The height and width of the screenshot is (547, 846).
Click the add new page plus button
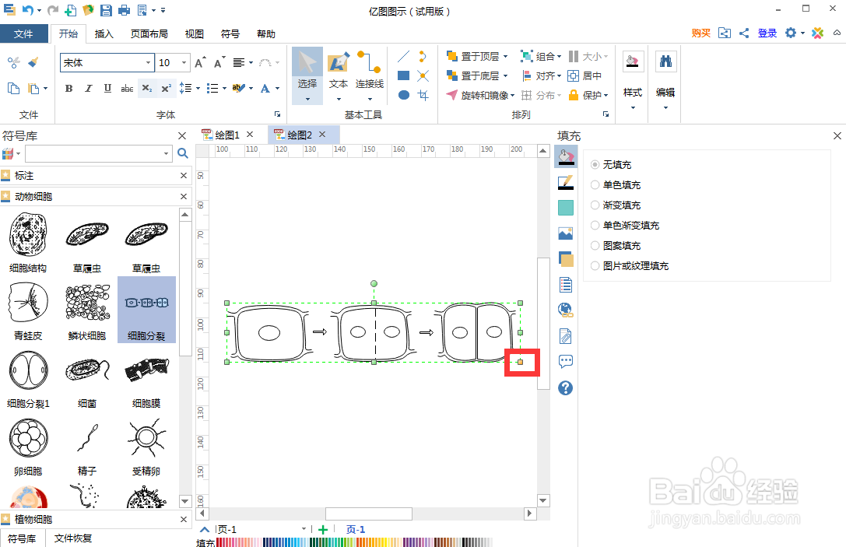pos(322,528)
